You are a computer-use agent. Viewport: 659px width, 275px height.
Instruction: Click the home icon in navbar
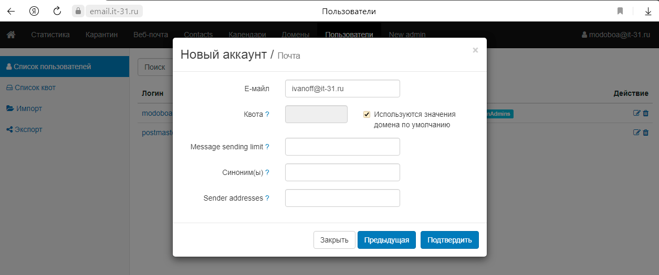pyautogui.click(x=11, y=35)
